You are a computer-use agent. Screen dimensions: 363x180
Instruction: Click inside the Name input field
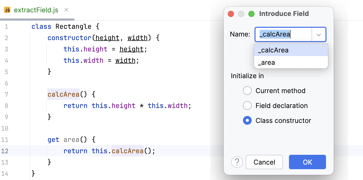[x=283, y=34]
